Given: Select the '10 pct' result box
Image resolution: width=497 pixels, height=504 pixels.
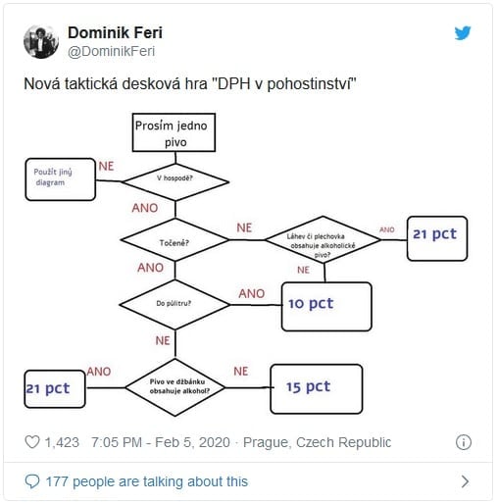Looking at the screenshot, I should (x=326, y=307).
